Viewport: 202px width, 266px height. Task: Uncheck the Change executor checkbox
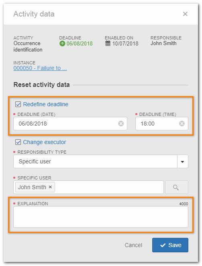tap(18, 142)
